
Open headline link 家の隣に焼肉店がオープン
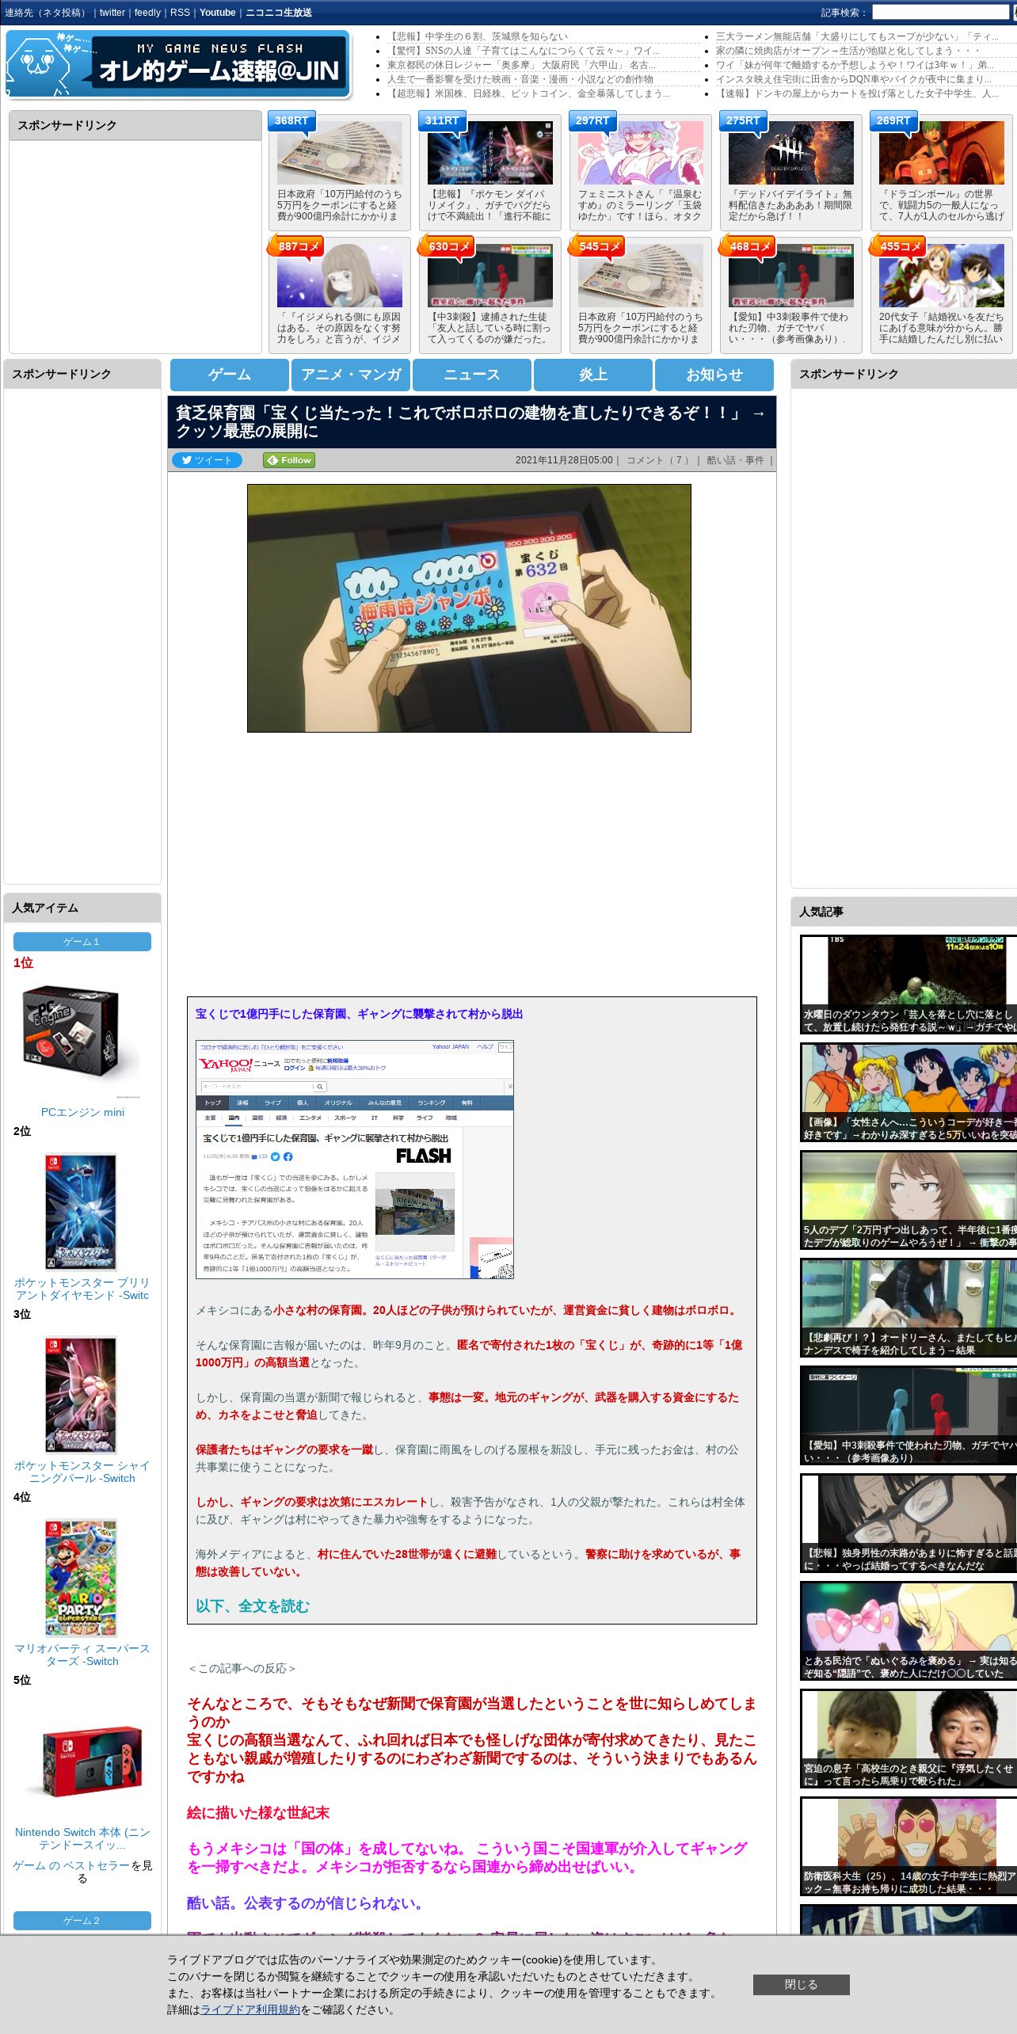pos(847,51)
